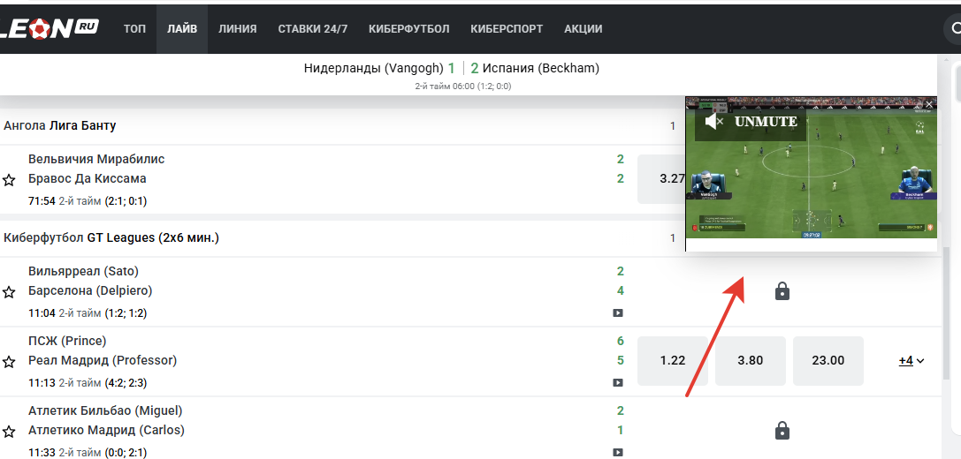Image resolution: width=961 pixels, height=459 pixels.
Task: Click the lock icon for Барселона match
Action: [x=782, y=290]
